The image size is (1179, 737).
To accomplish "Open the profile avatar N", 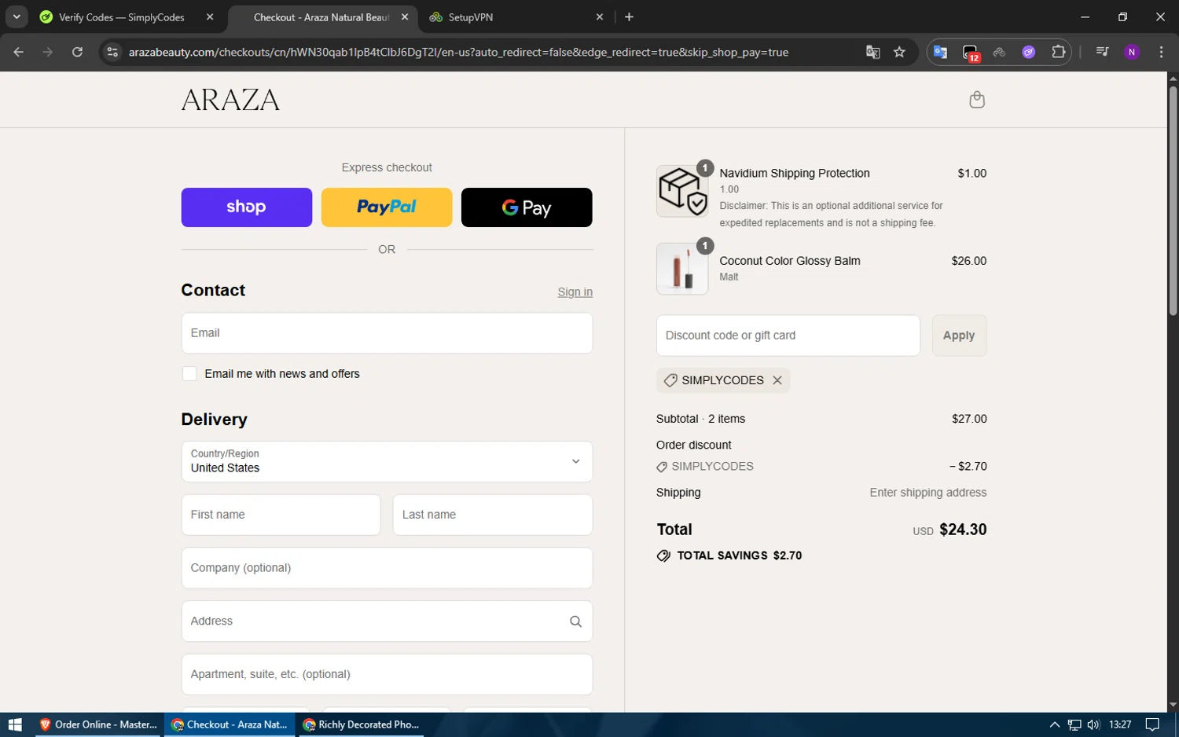I will click(1132, 52).
